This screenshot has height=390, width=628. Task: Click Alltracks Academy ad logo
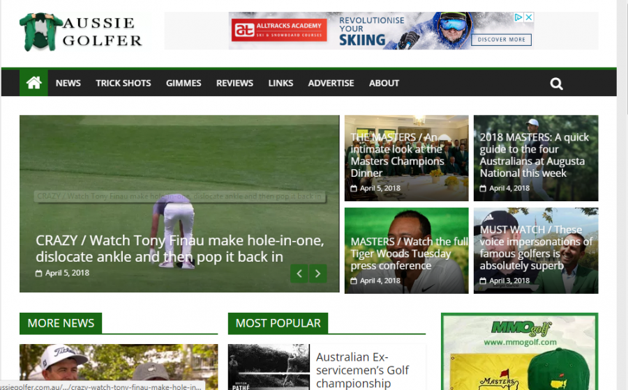coord(279,30)
